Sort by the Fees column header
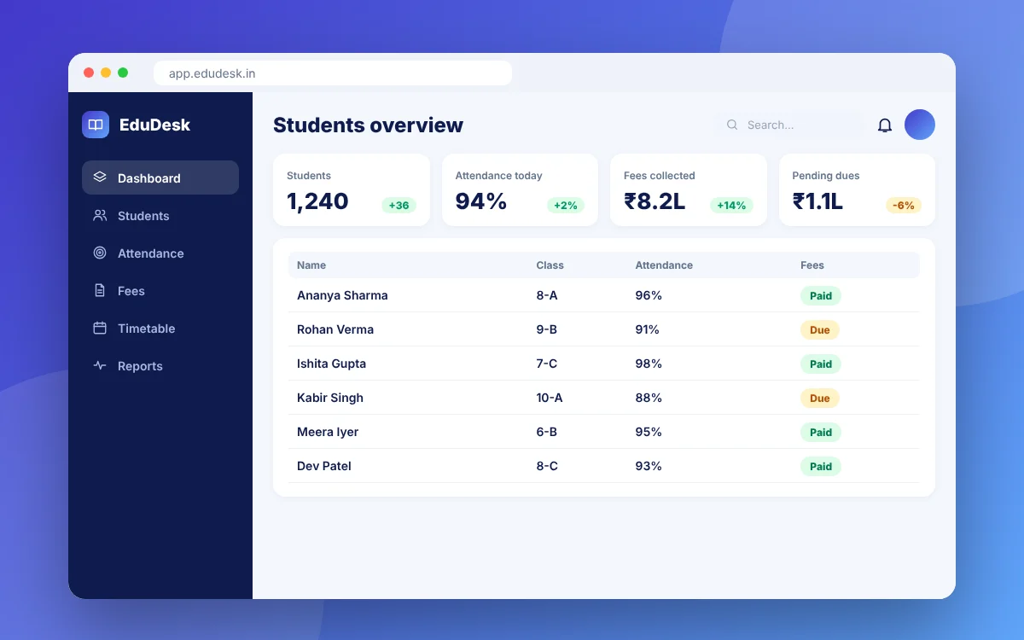The height and width of the screenshot is (640, 1024). pos(812,265)
